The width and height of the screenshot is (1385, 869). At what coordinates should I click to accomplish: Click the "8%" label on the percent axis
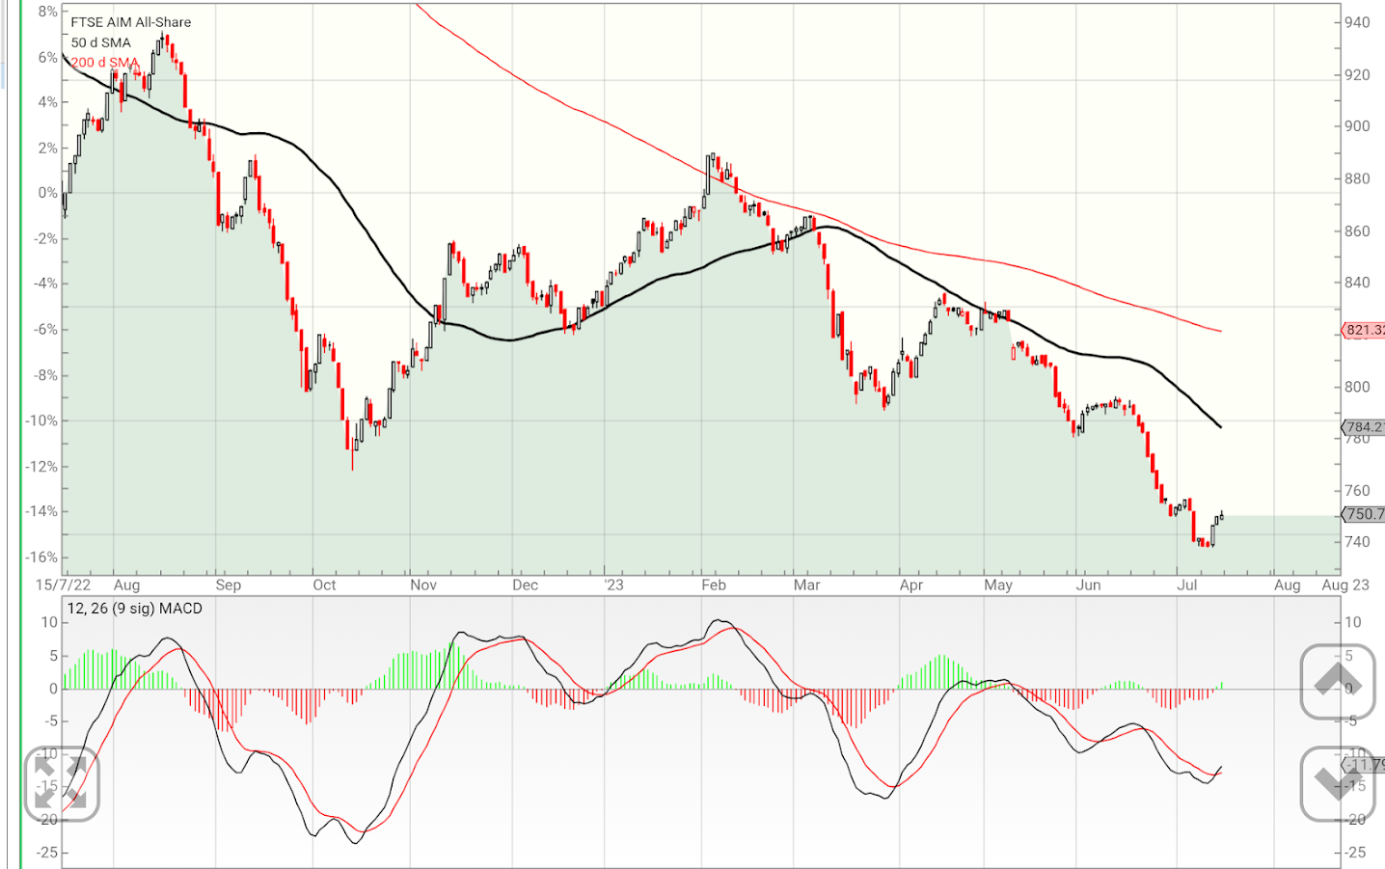click(48, 12)
